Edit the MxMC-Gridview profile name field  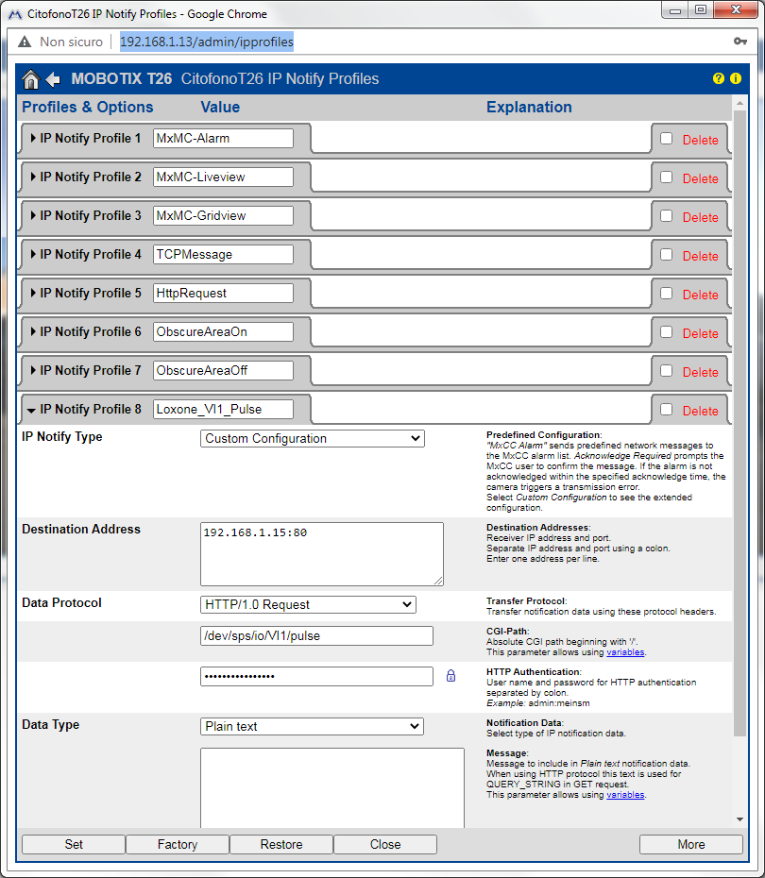223,215
